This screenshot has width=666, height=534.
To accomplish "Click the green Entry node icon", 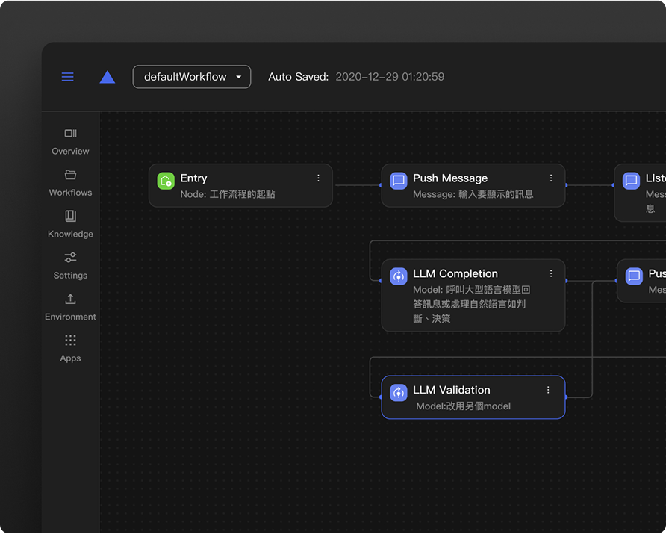I will 166,181.
